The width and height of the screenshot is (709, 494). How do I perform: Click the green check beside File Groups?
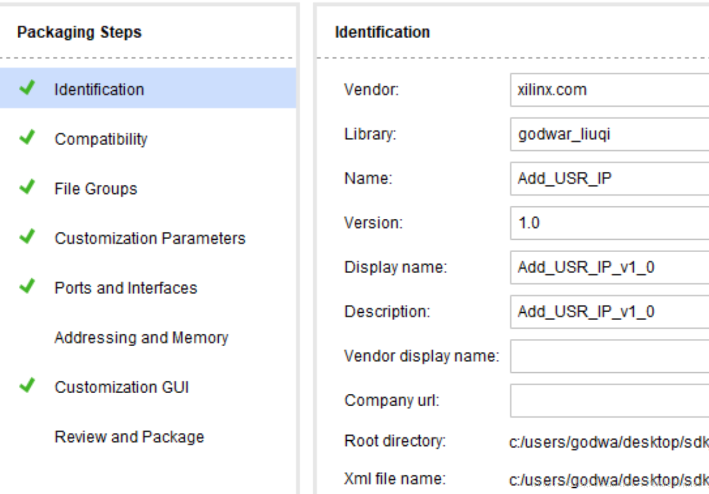tap(27, 187)
